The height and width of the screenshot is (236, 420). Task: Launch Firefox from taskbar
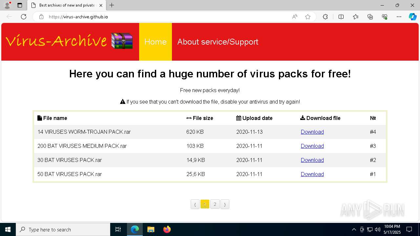click(167, 229)
